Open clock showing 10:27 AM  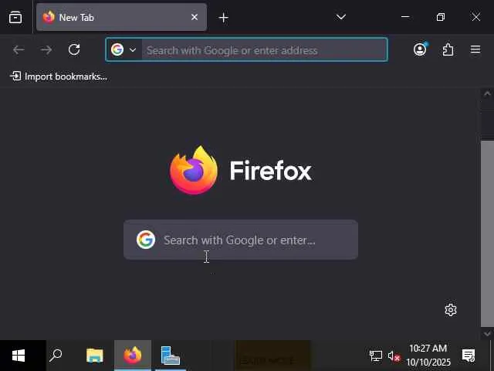click(428, 356)
